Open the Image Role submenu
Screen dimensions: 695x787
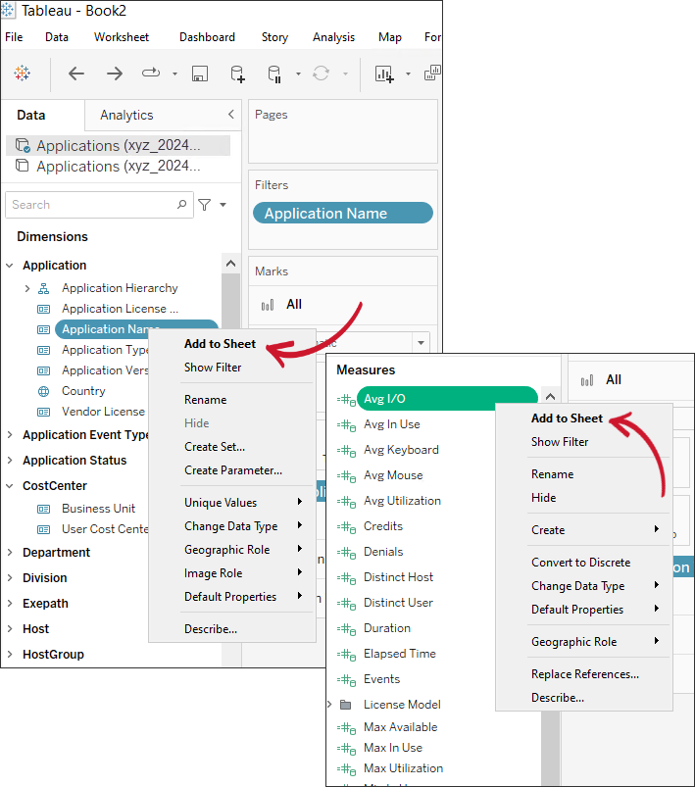tap(243, 573)
